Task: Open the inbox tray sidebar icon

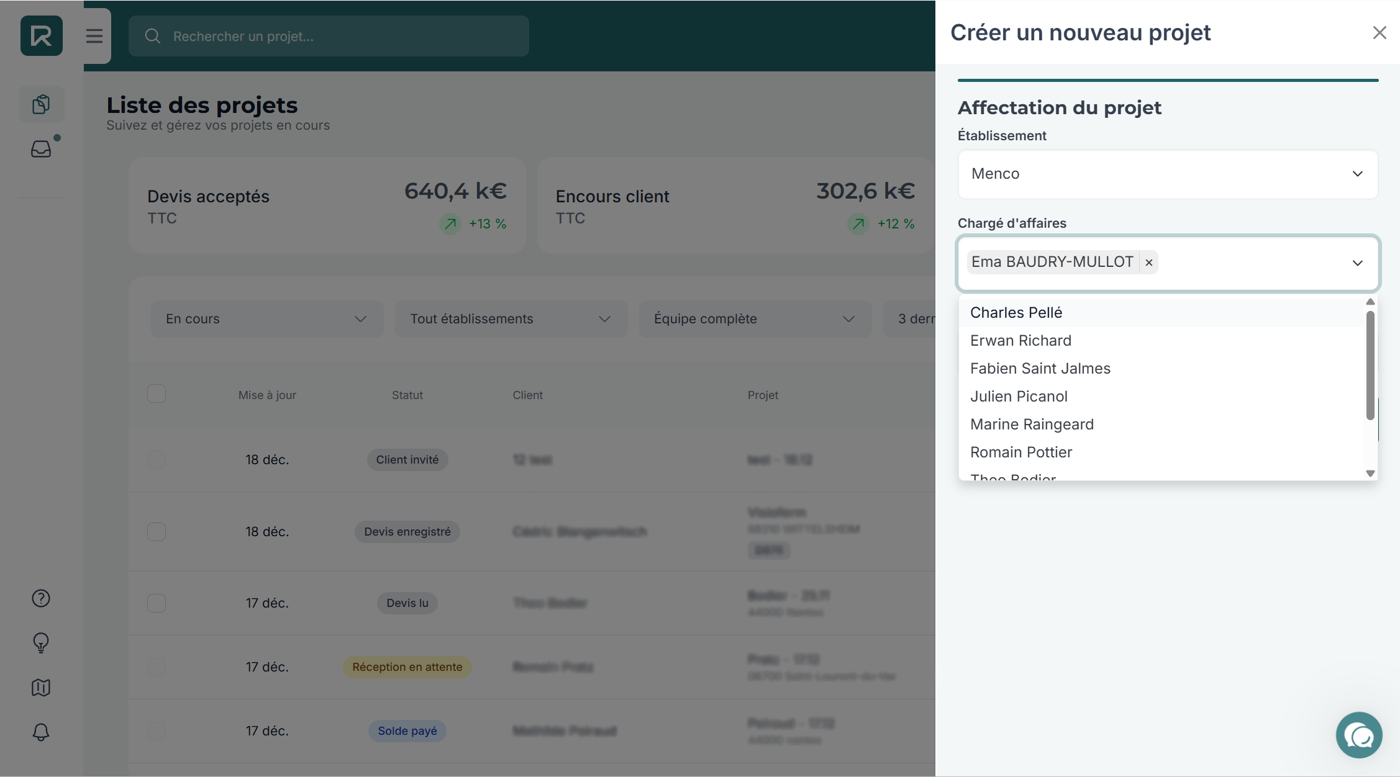Action: 41,149
